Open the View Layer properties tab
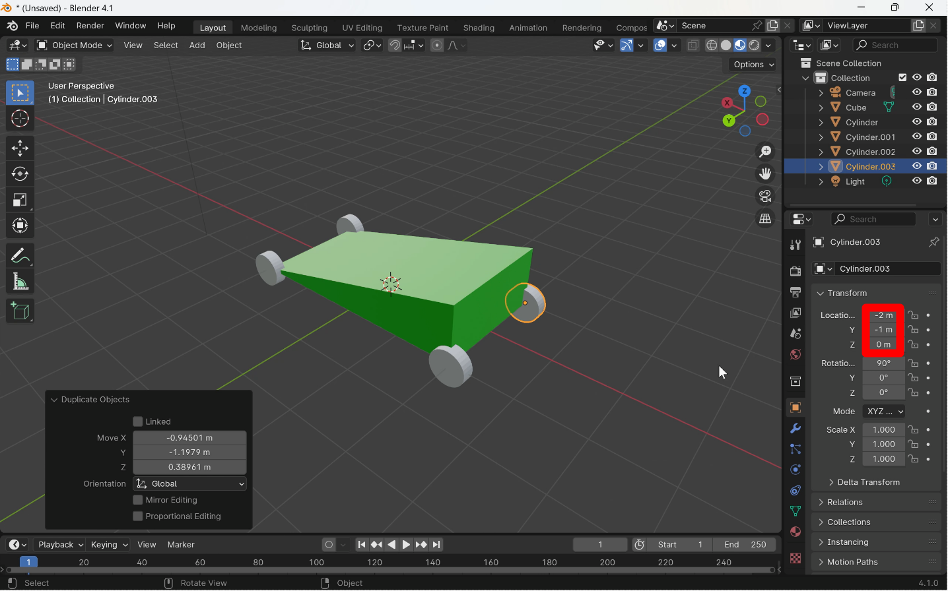 (796, 313)
